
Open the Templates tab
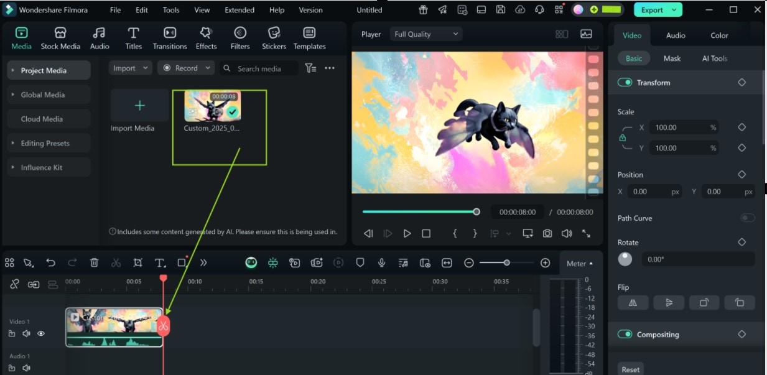click(x=309, y=39)
